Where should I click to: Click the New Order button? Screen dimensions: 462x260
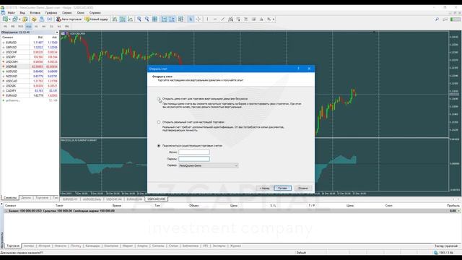point(96,19)
